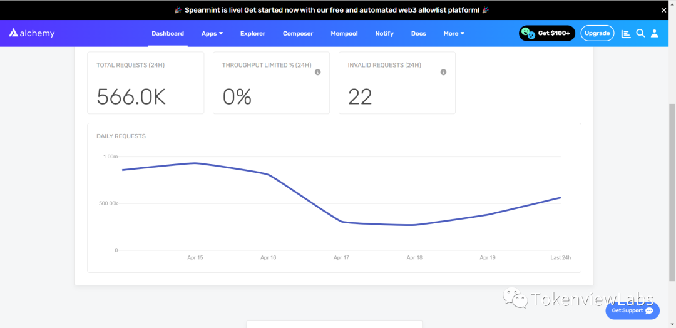Open the Get Support chat
676x328 pixels.
tap(632, 310)
